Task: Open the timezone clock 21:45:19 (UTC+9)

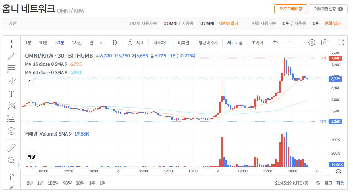Action: [291, 183]
